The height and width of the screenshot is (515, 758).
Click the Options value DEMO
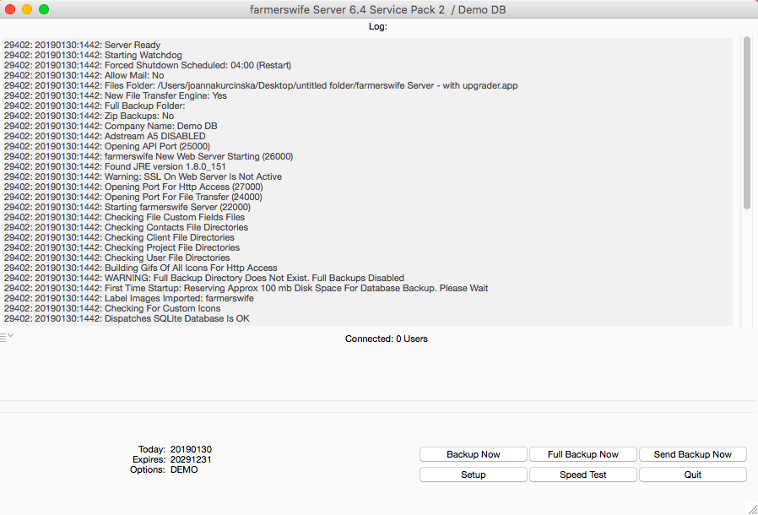coord(184,469)
